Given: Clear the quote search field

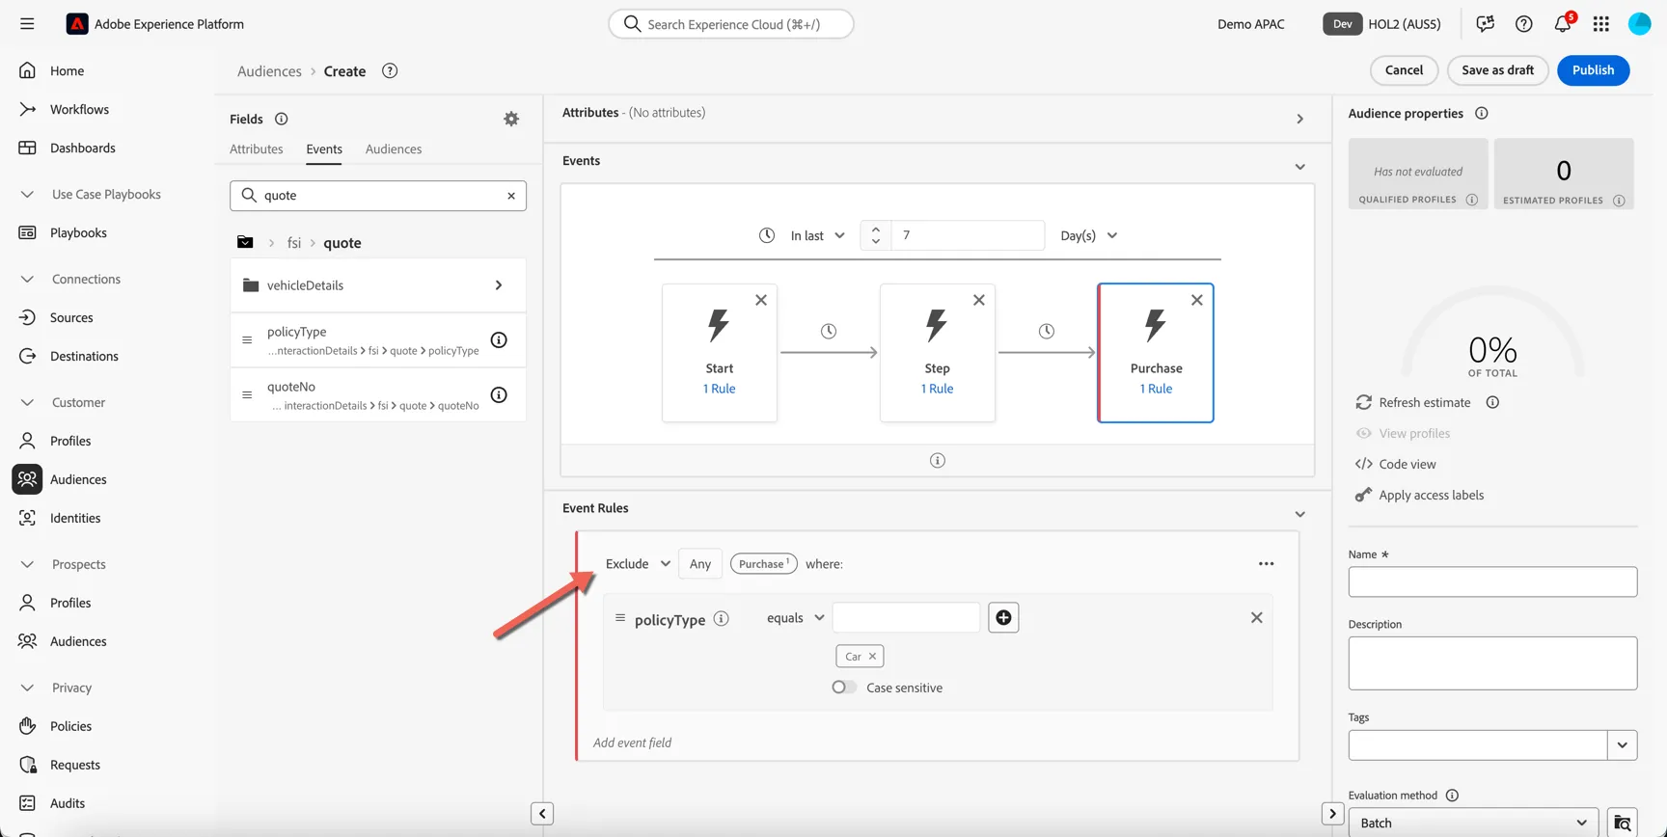Looking at the screenshot, I should 511,196.
